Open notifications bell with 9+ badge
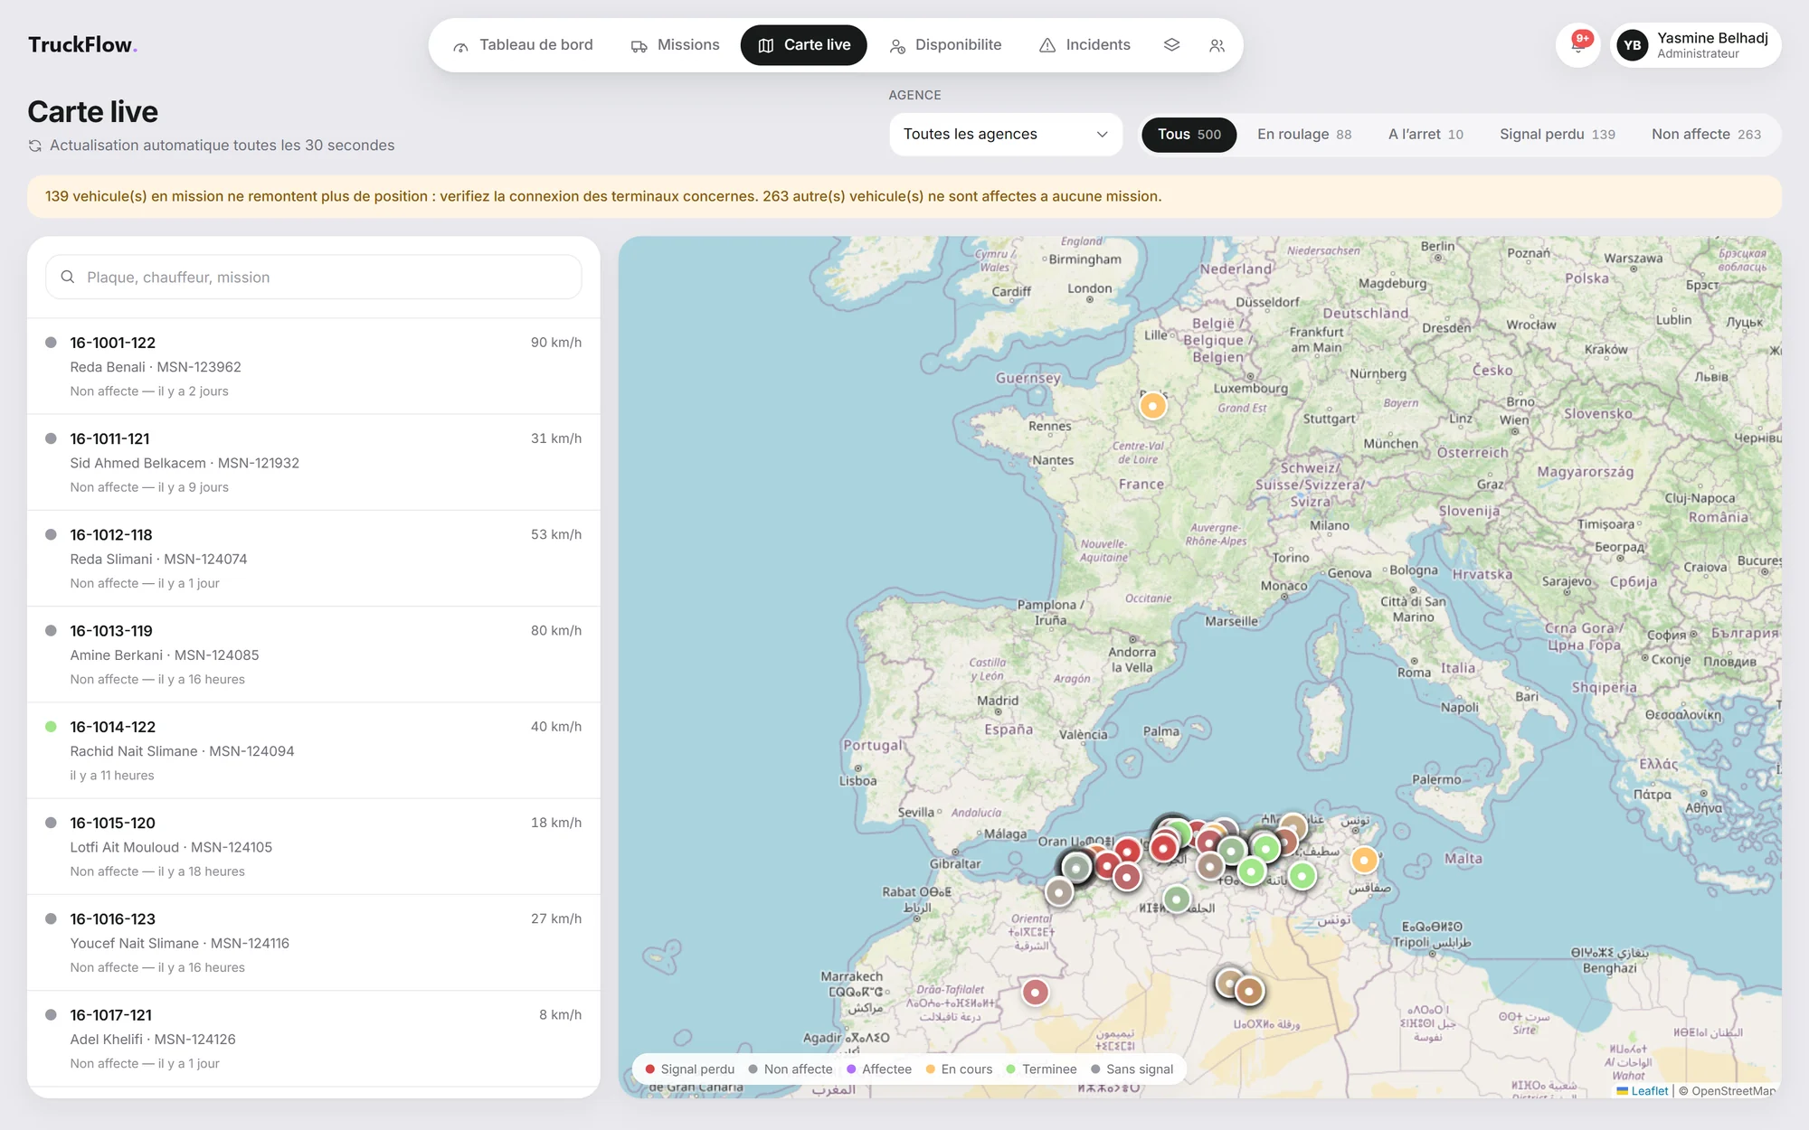 [1578, 45]
